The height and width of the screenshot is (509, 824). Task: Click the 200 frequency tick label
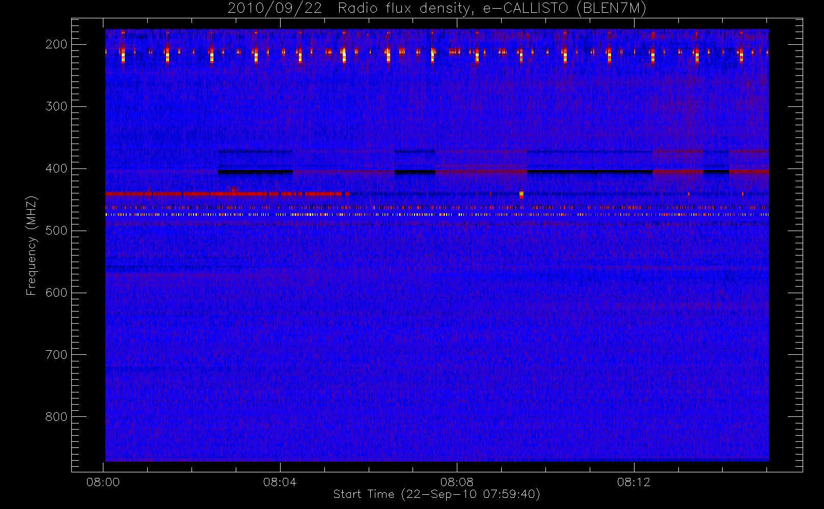[57, 44]
